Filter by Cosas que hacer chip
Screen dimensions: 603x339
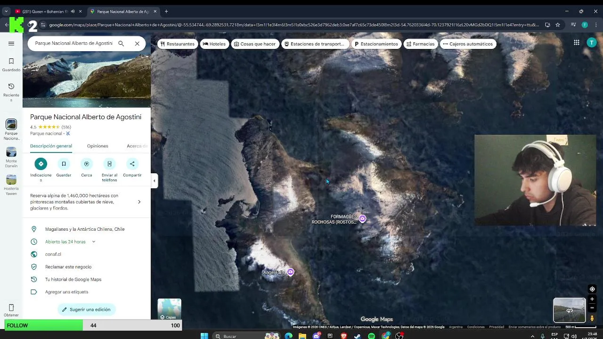pos(255,44)
